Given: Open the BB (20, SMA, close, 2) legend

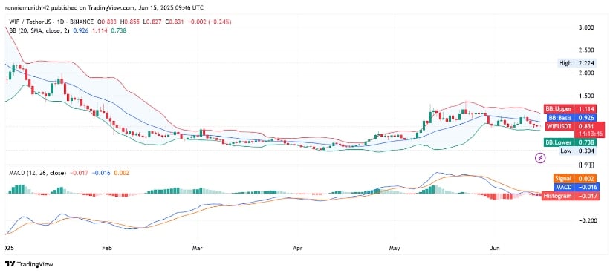Looking at the screenshot, I should 39,30.
